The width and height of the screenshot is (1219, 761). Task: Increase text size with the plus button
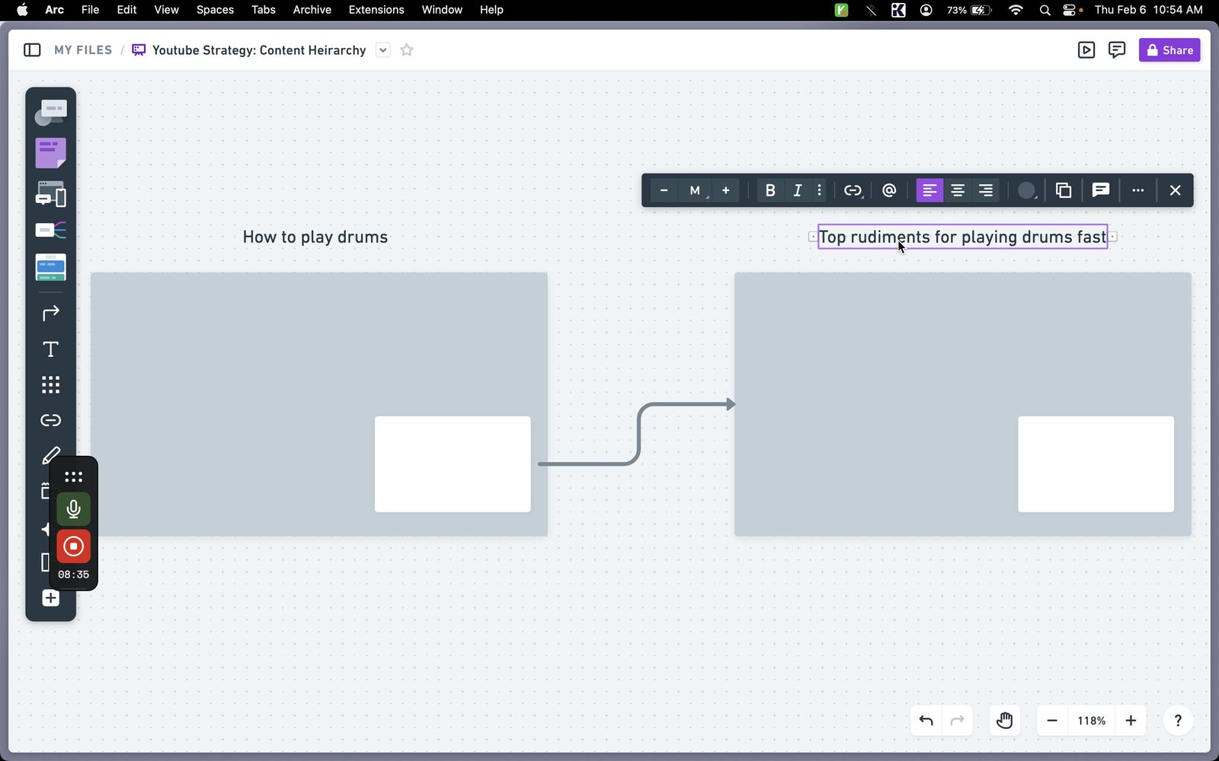pyautogui.click(x=725, y=190)
